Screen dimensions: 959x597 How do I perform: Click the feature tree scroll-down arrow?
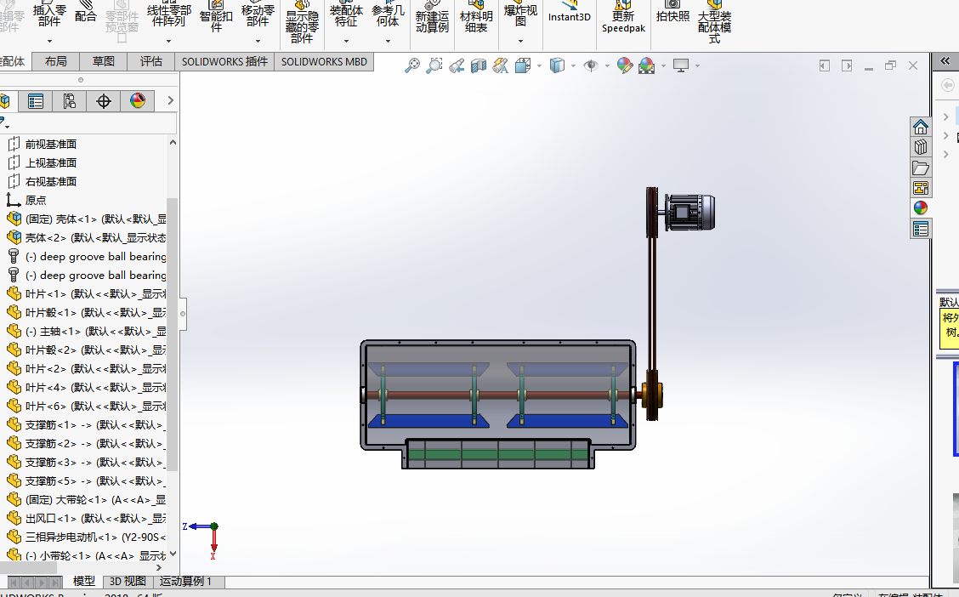click(173, 554)
